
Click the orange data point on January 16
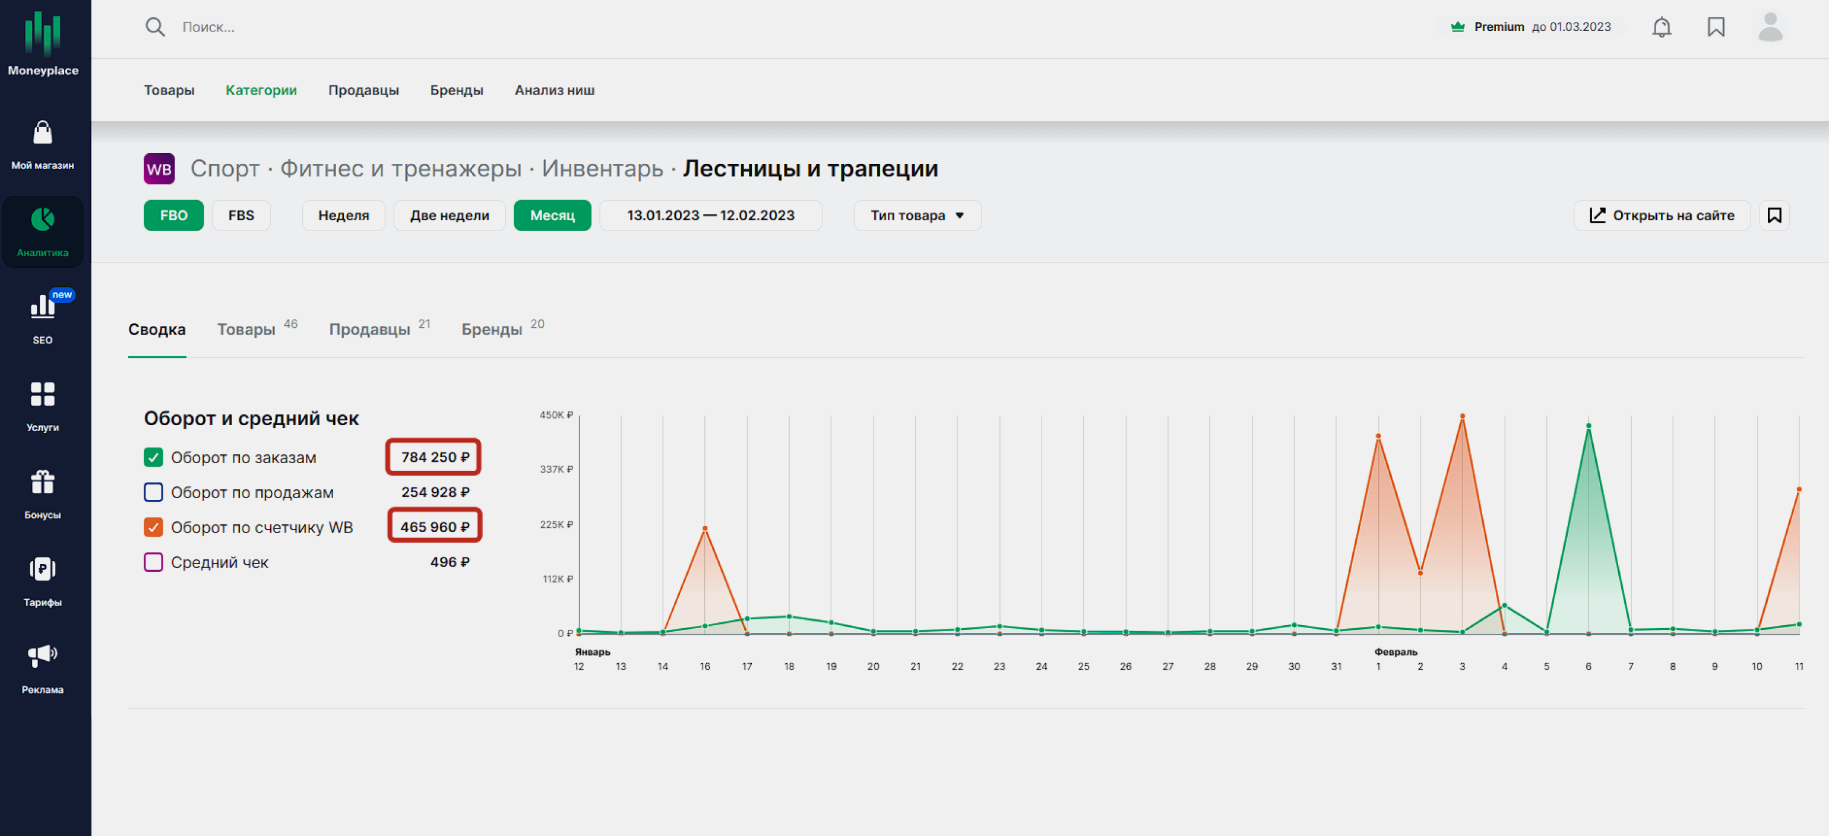tap(705, 528)
